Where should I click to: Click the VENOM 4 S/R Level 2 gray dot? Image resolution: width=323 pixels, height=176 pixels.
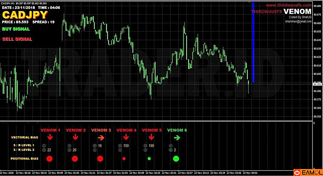click(x=120, y=150)
